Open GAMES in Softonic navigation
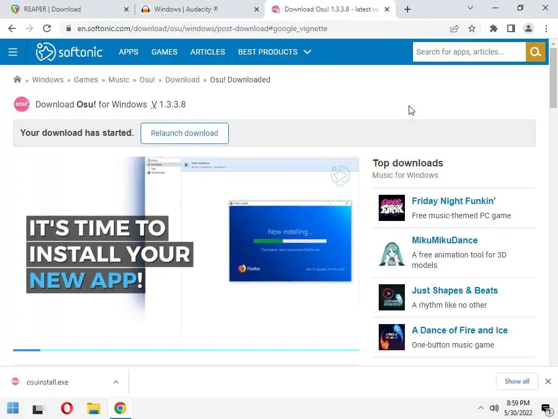 click(165, 52)
